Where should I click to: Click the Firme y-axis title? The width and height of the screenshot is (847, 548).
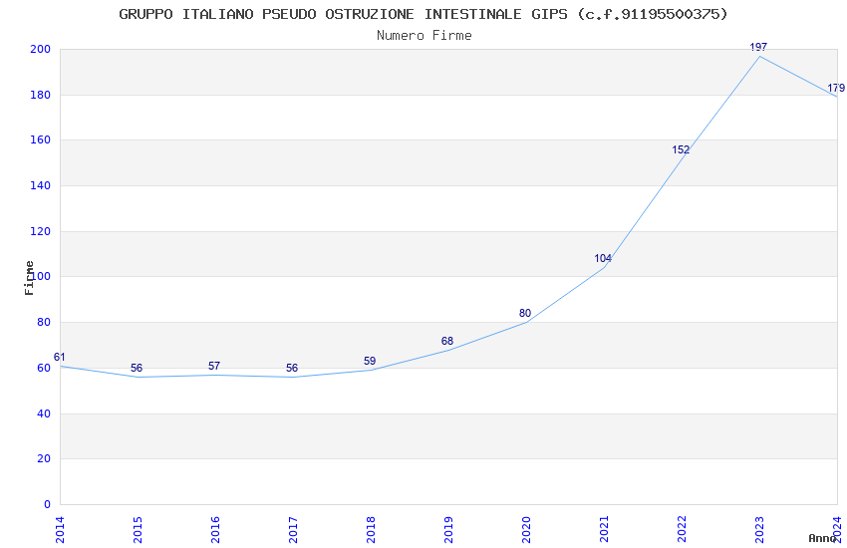(x=29, y=278)
